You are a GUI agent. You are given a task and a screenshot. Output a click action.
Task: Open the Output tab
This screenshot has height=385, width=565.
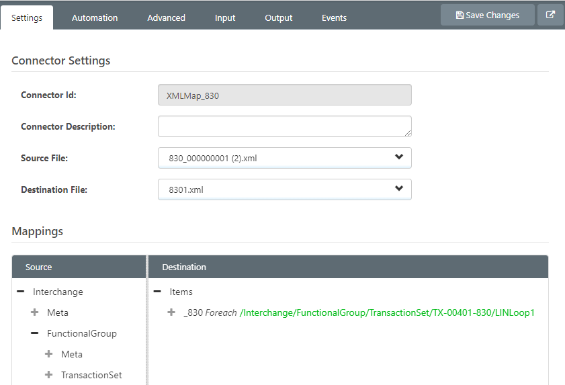[x=279, y=17]
